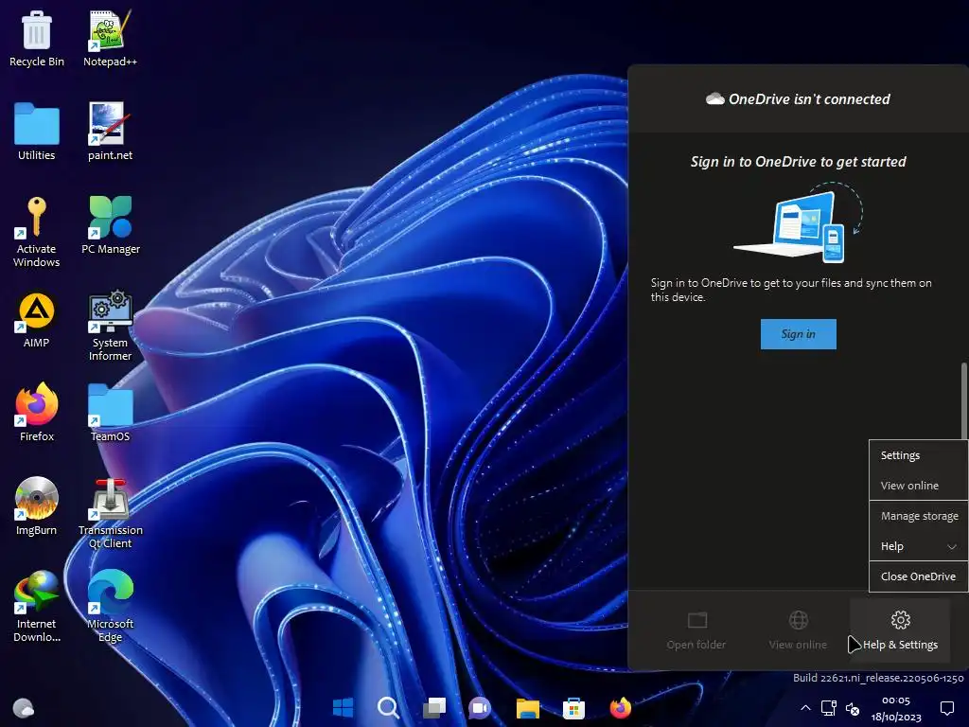Choose View online in the popup menu
The width and height of the screenshot is (969, 727).
918,486
